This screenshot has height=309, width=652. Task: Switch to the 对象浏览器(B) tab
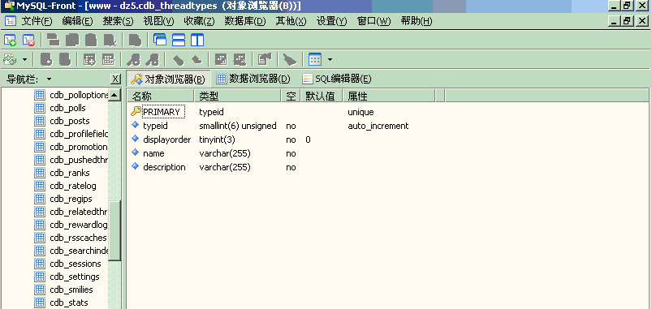(x=168, y=79)
